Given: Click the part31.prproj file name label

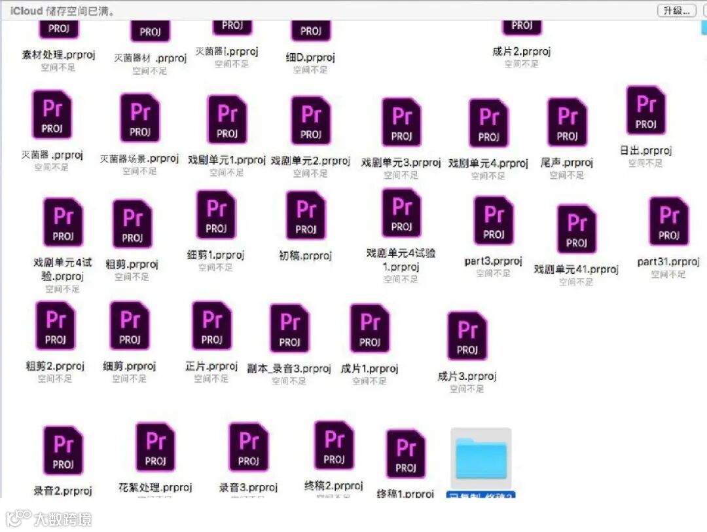Looking at the screenshot, I should (x=668, y=261).
